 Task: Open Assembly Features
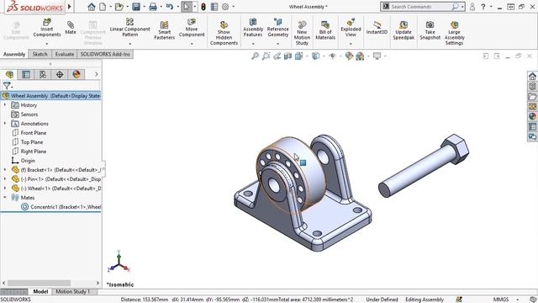253,28
